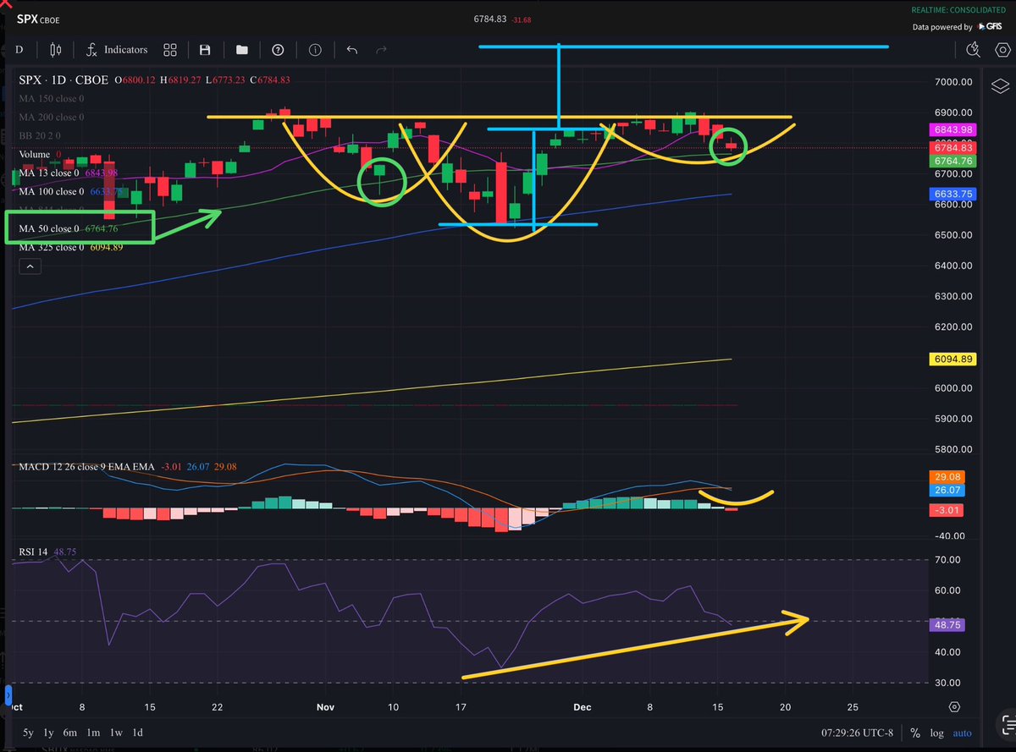This screenshot has height=752, width=1016.
Task: Open the info circle icon
Action: [315, 50]
